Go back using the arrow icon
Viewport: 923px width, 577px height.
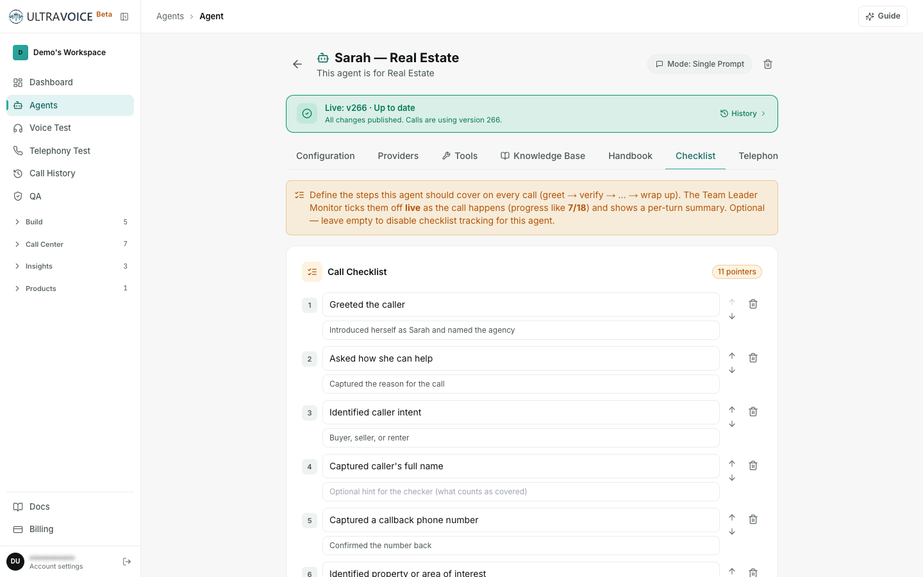297,64
